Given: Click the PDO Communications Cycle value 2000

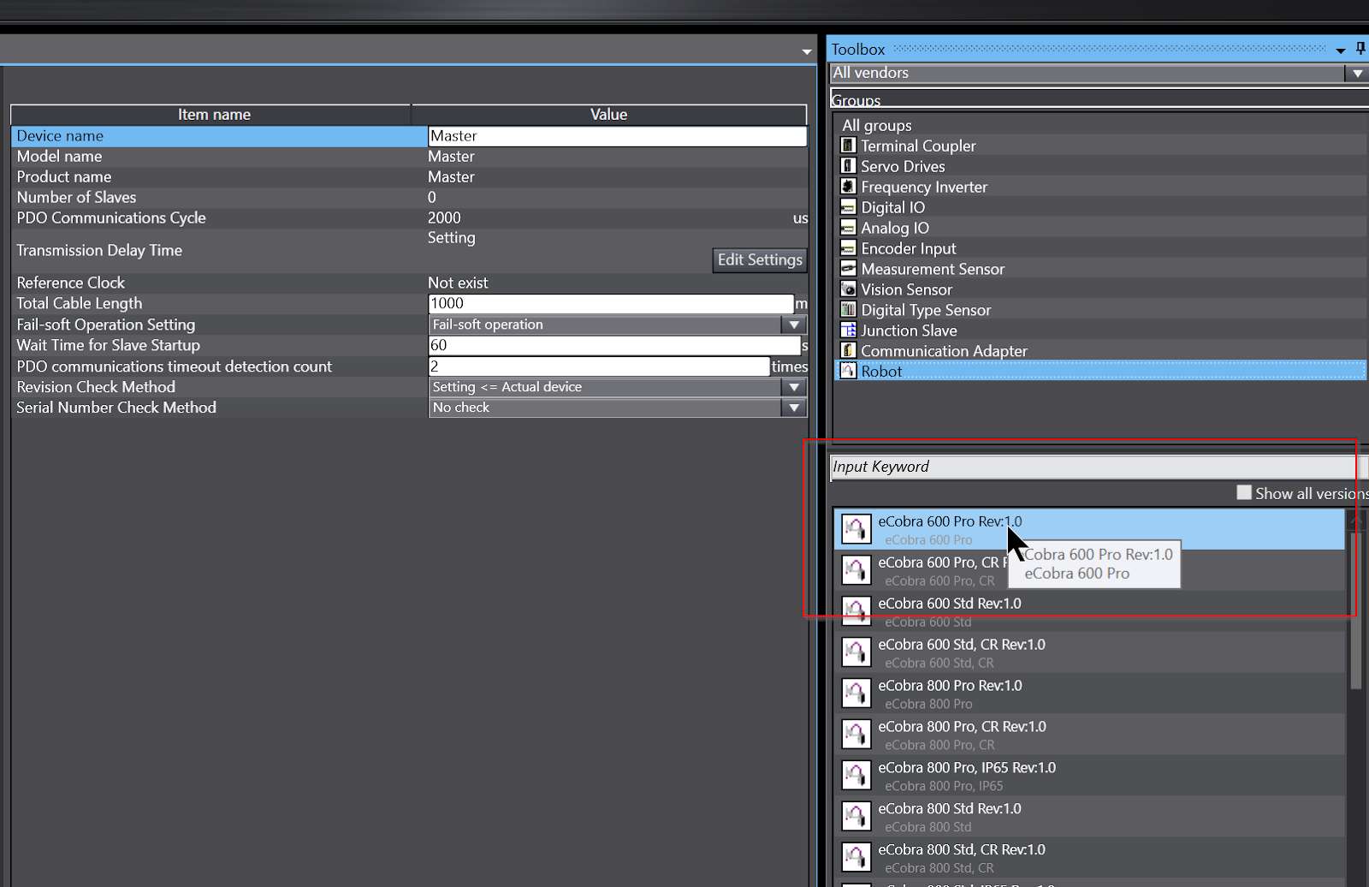Looking at the screenshot, I should pyautogui.click(x=444, y=218).
